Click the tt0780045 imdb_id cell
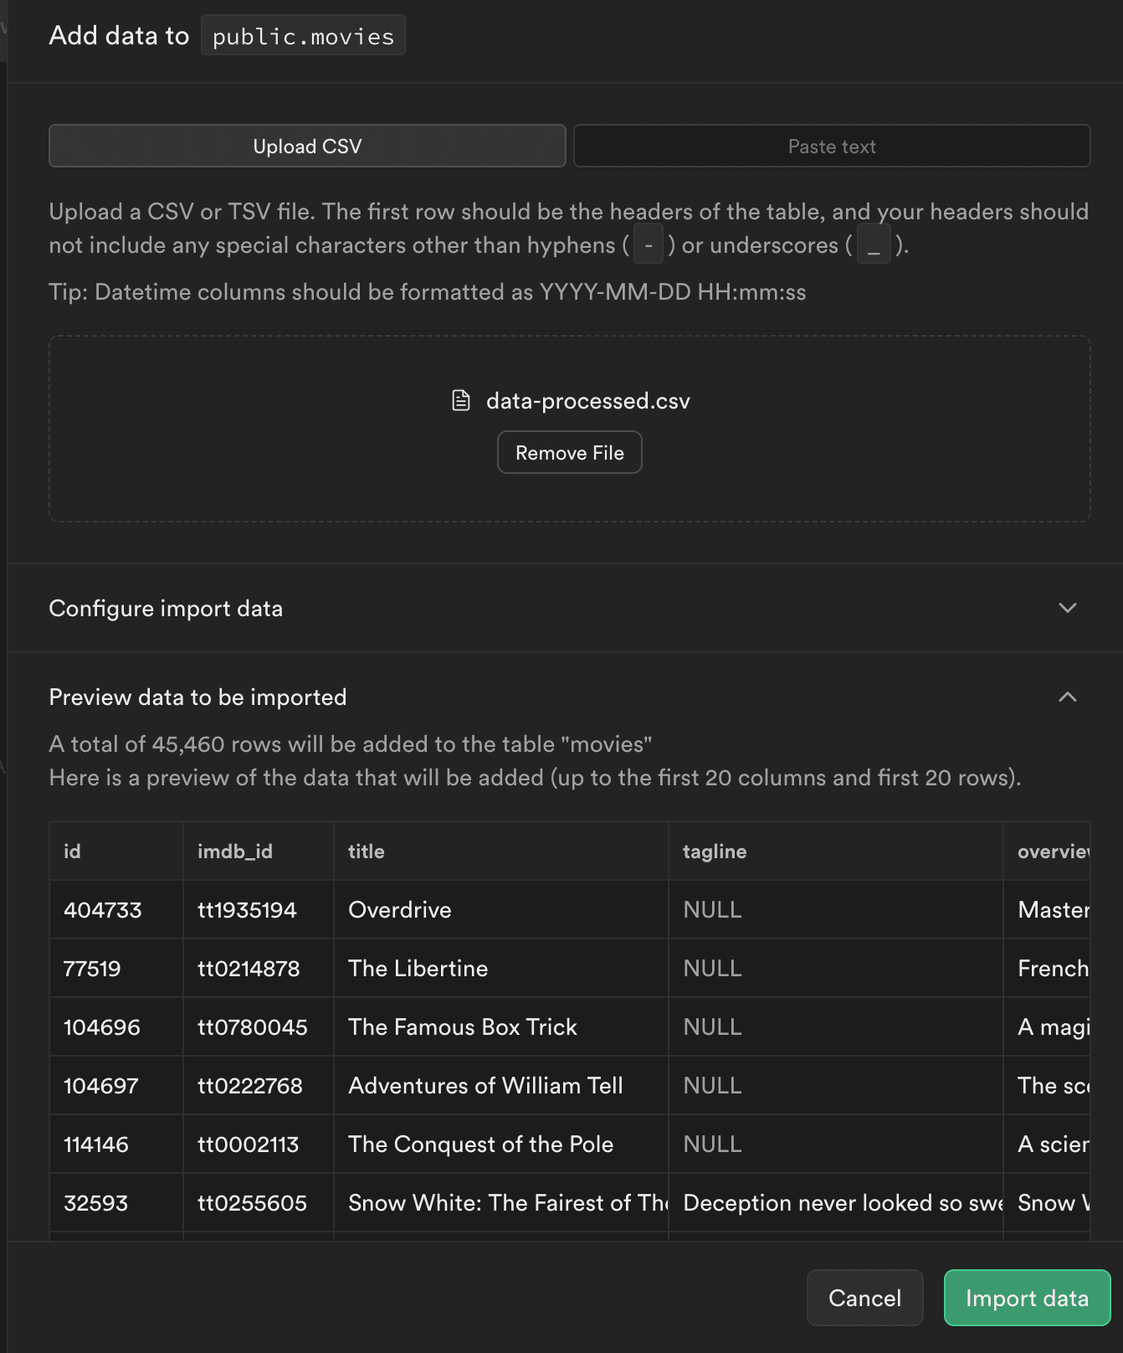The width and height of the screenshot is (1123, 1353). pyautogui.click(x=253, y=1027)
